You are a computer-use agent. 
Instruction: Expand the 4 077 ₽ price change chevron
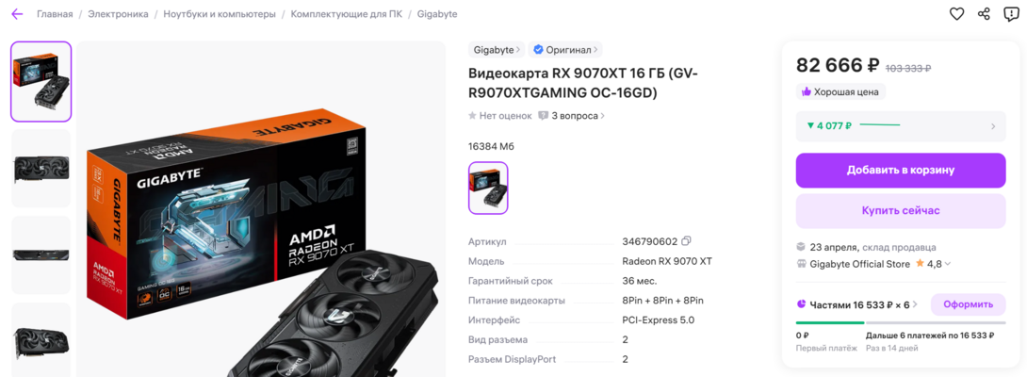(993, 126)
